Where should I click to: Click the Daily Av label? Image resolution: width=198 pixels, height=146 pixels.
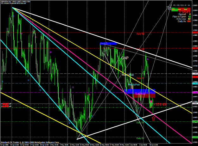tap(182, 21)
